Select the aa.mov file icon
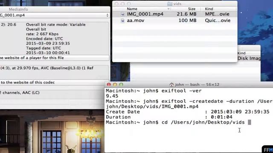Viewport: 273px width, 153px height. pos(122,21)
